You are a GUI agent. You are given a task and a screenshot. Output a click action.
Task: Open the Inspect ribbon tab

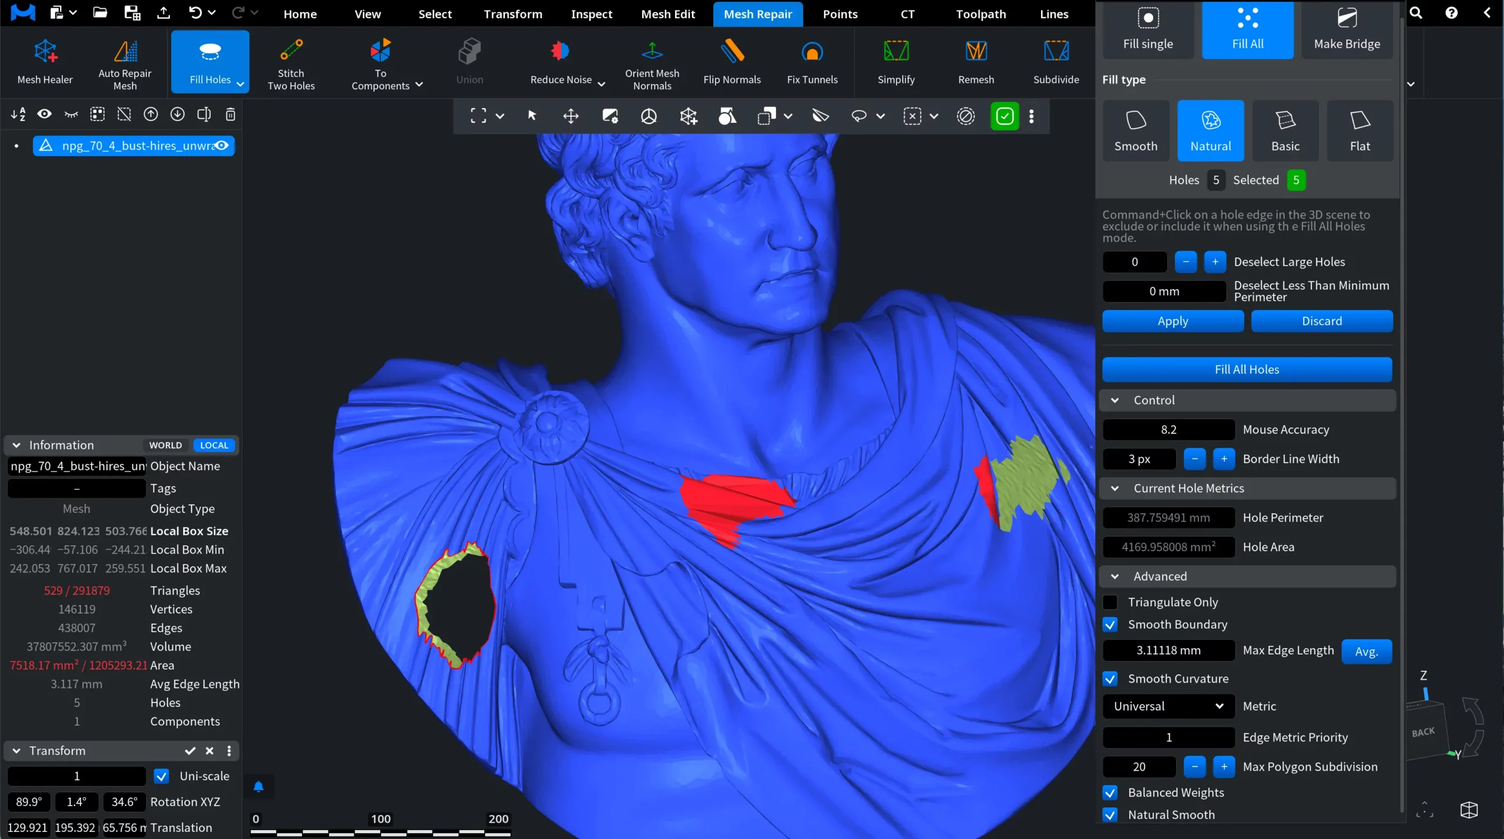pos(591,14)
